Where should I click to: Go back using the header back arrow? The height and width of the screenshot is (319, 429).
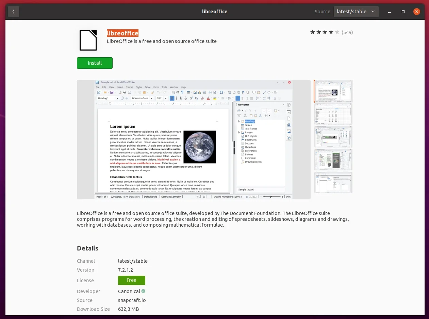click(14, 12)
